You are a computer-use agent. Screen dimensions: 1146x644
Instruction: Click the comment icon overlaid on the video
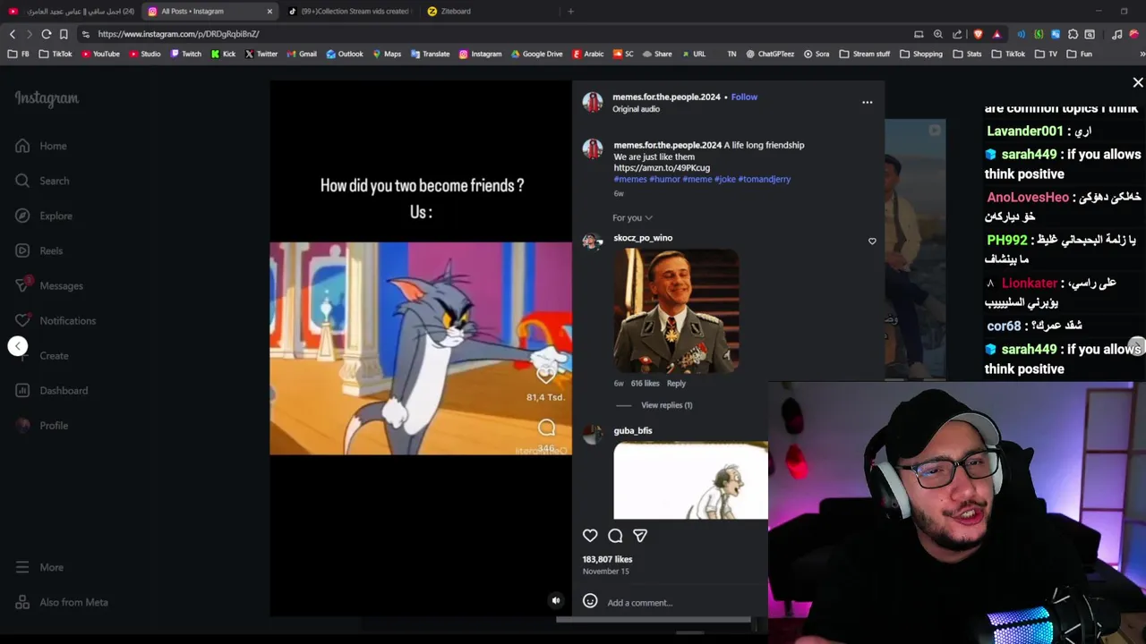coord(546,428)
